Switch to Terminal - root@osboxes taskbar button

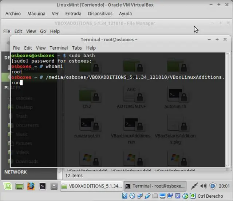pyautogui.click(x=155, y=186)
